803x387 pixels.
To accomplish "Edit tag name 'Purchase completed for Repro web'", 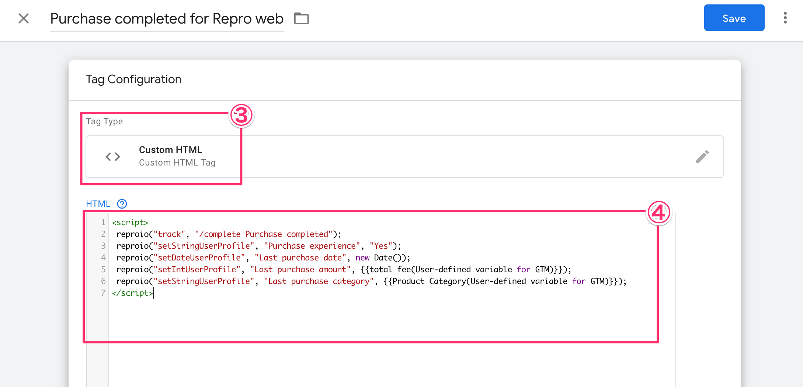I will pyautogui.click(x=167, y=19).
